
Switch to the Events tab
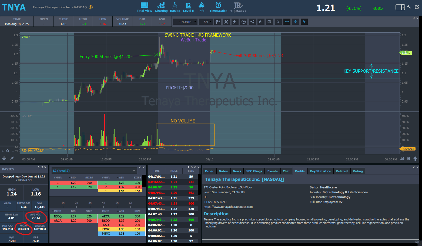[272, 171]
